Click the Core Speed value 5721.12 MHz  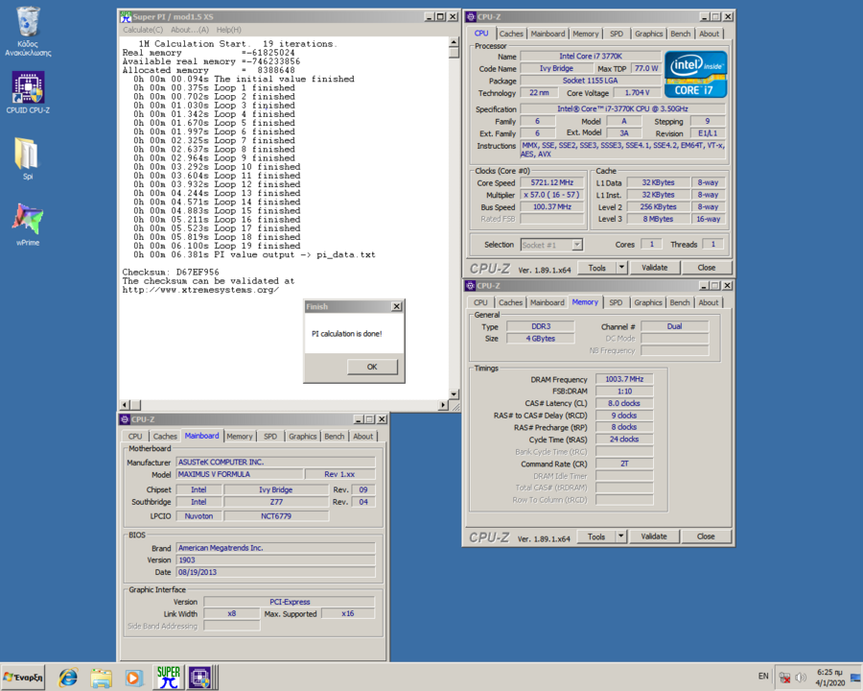coord(552,183)
